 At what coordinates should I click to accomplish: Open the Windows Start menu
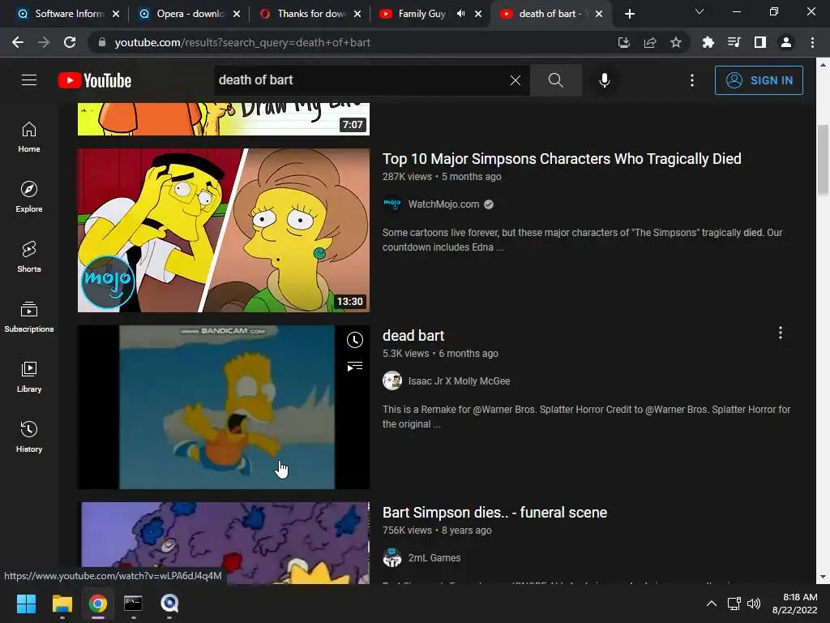click(x=27, y=604)
